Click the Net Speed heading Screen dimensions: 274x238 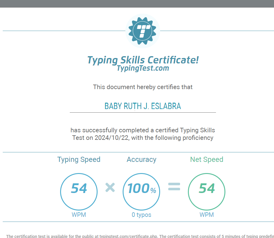click(207, 159)
